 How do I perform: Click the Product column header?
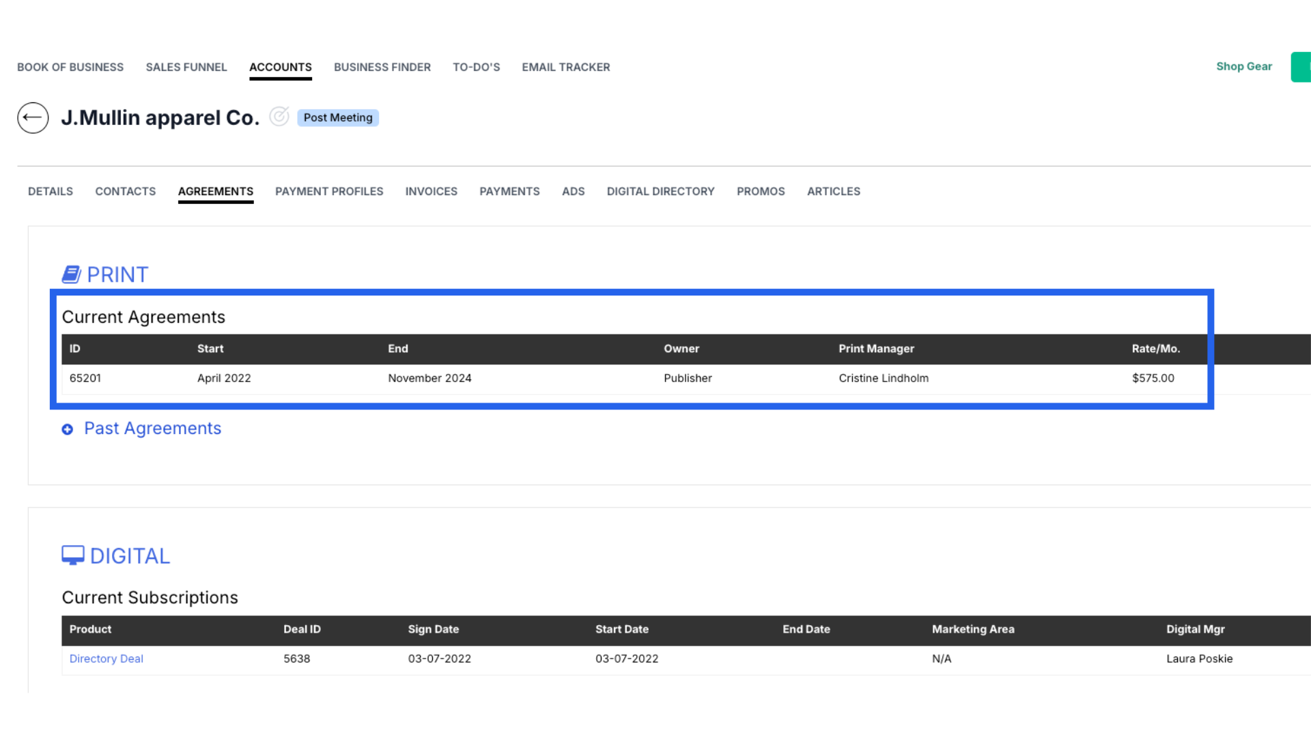(90, 629)
